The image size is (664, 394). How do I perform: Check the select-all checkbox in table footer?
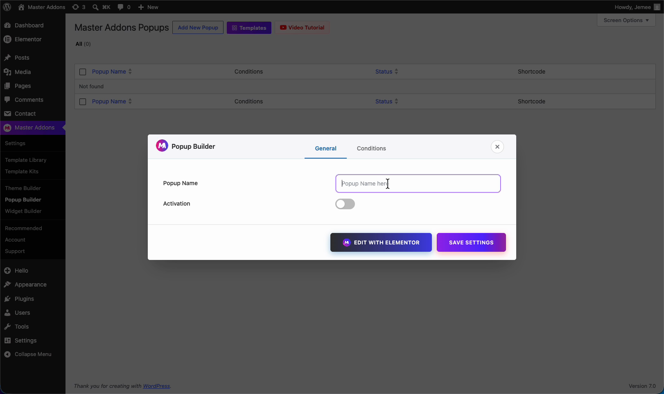(x=83, y=102)
